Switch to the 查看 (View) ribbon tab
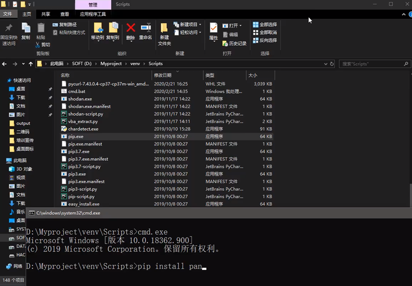412x286 pixels. (x=64, y=14)
